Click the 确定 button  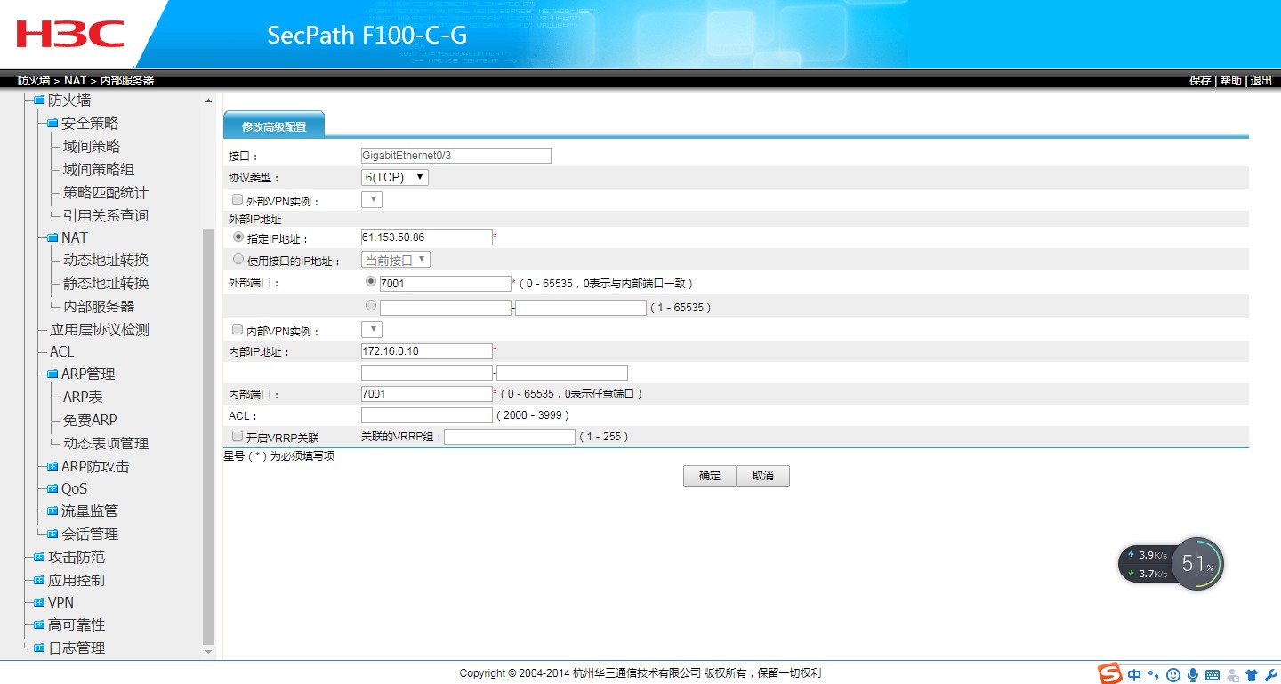710,476
